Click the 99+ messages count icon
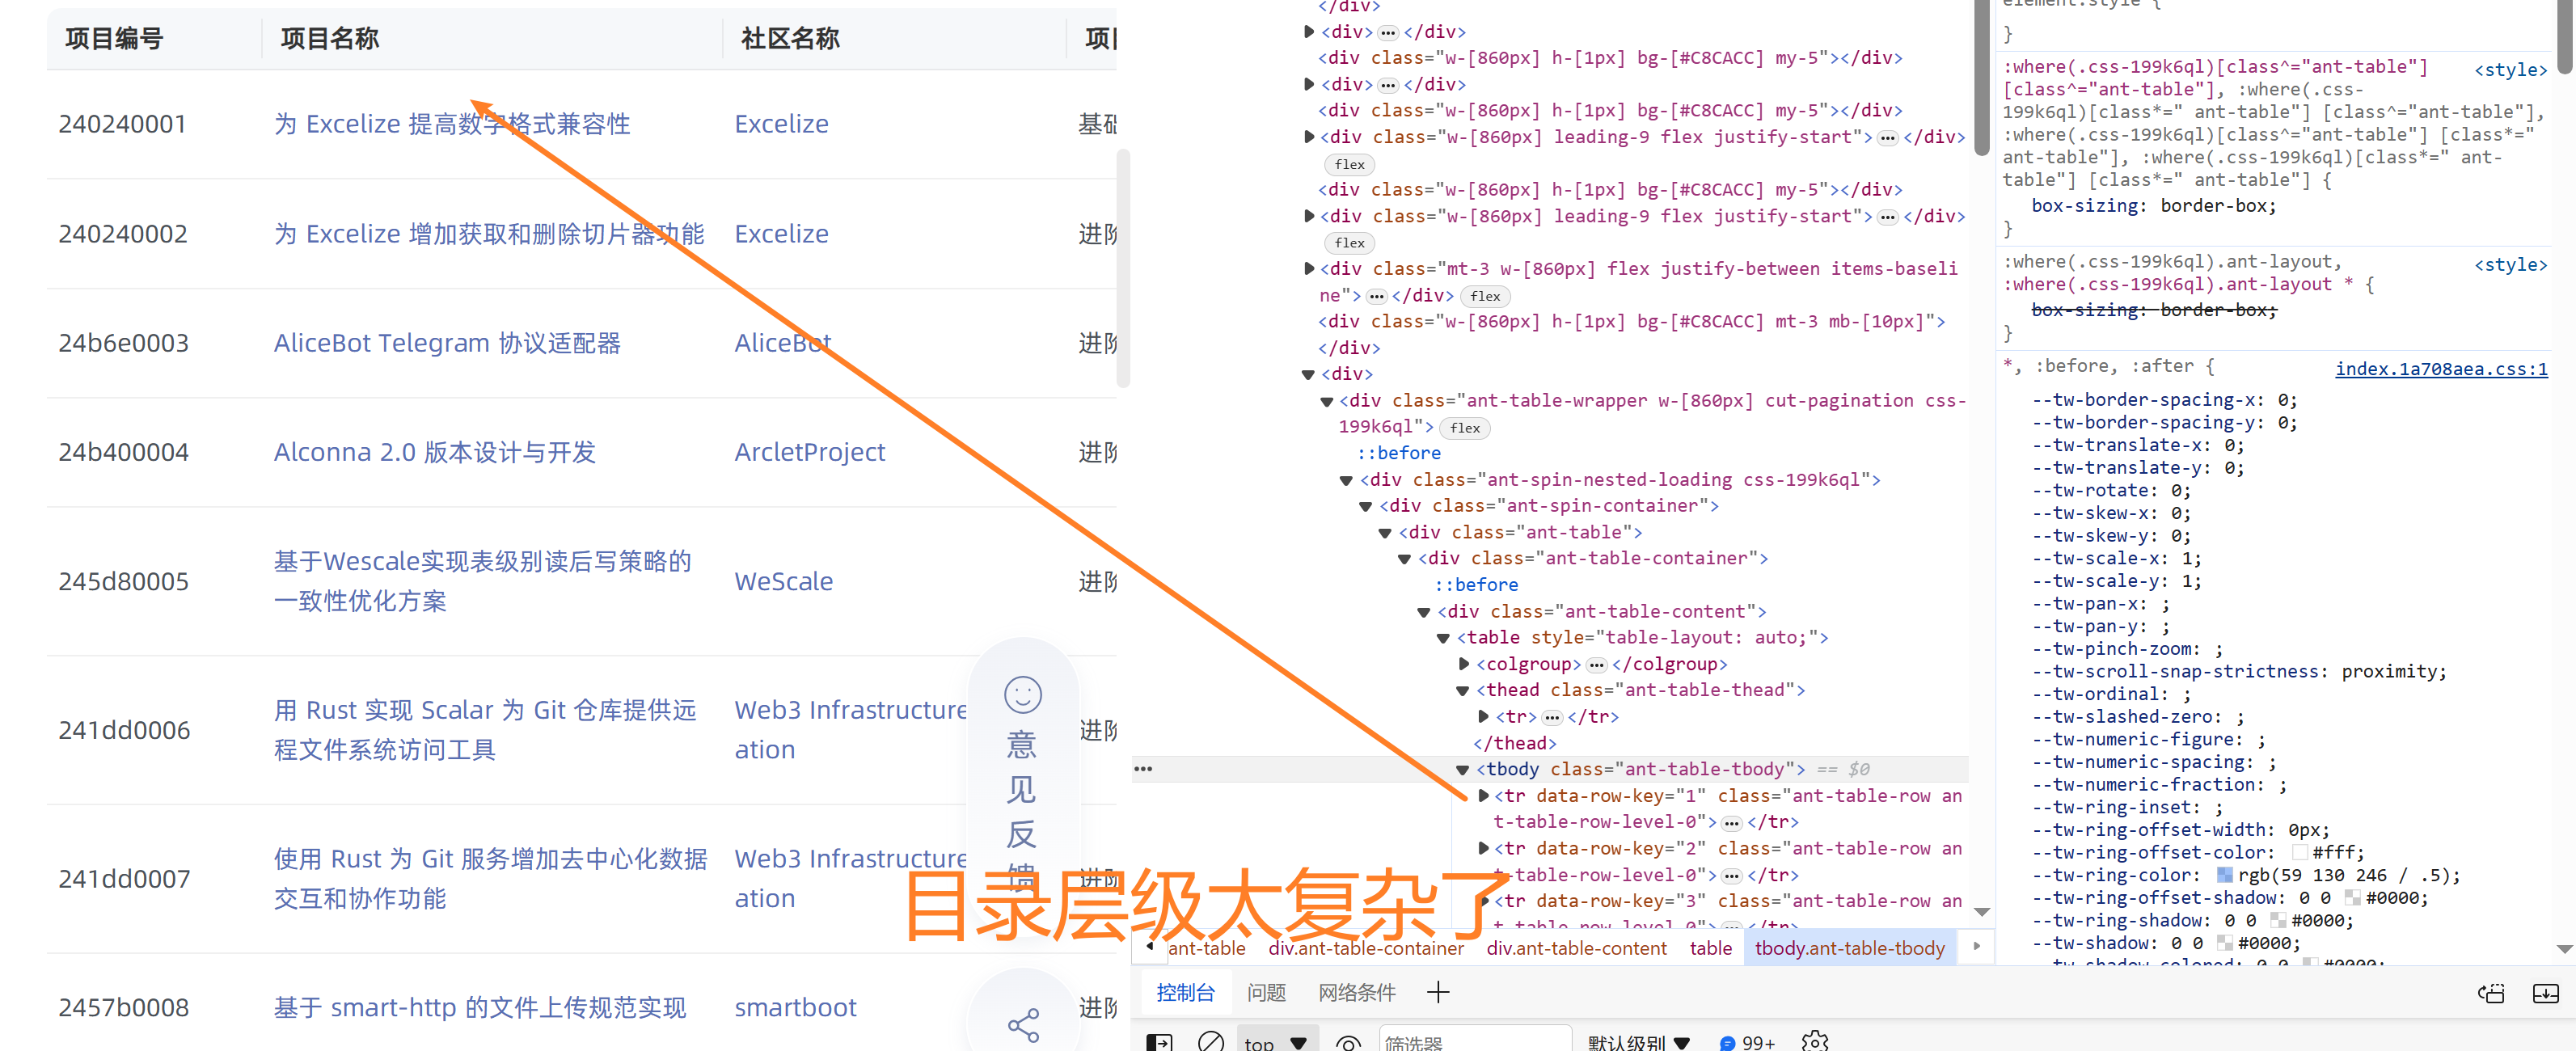Viewport: 2576px width, 1051px height. (x=1746, y=1043)
